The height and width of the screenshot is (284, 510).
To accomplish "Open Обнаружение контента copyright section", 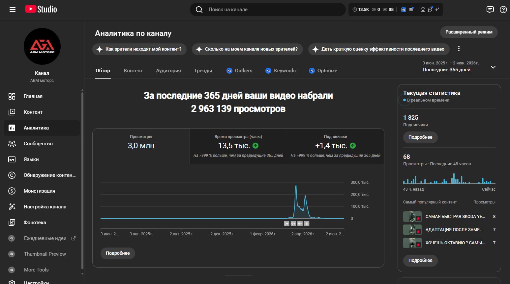I will (42, 175).
